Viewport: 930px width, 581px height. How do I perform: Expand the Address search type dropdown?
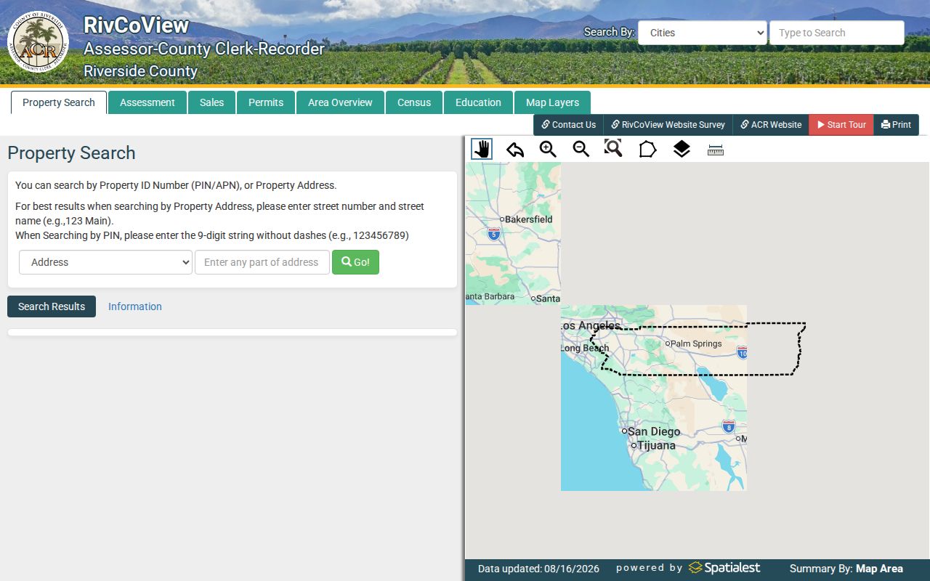click(x=105, y=262)
